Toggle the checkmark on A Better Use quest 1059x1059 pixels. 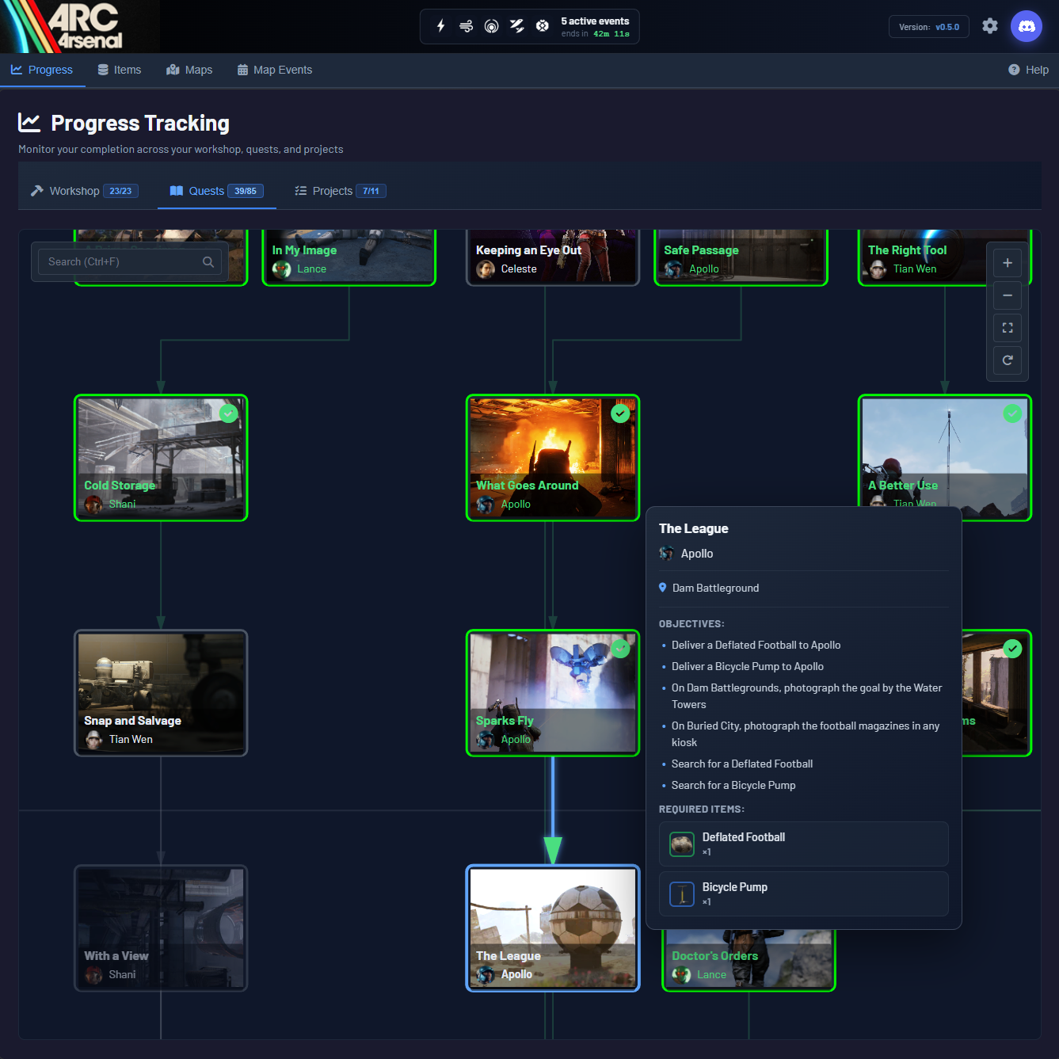1012,413
